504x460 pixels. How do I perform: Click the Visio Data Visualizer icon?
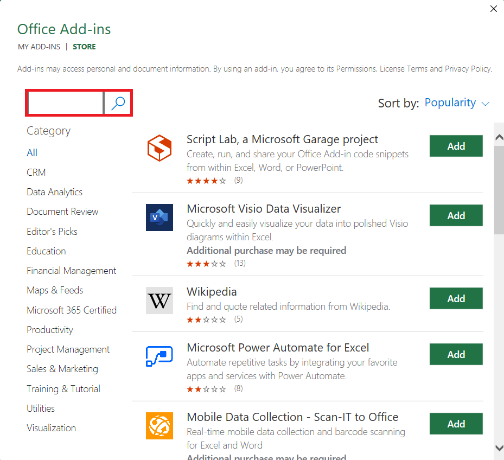tap(160, 218)
